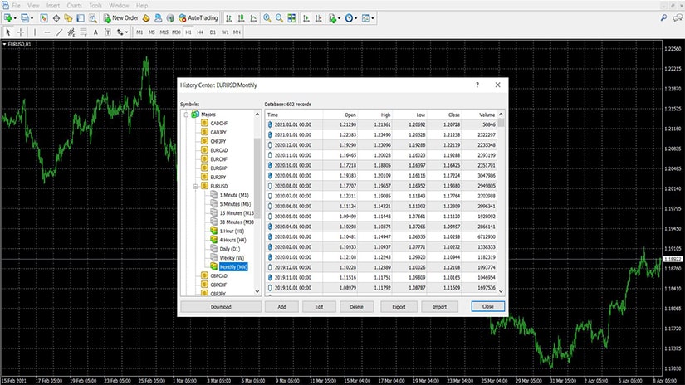This screenshot has height=385, width=685.
Task: Collapse the Majors group in symbols tree
Action: [x=185, y=114]
